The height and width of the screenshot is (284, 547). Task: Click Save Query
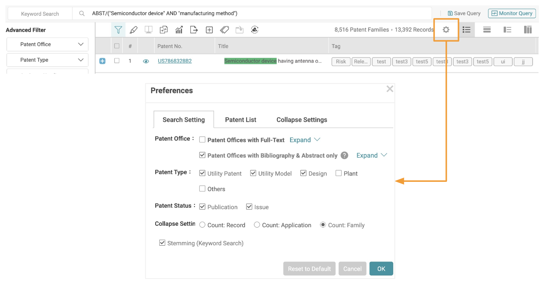(464, 13)
